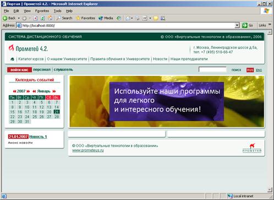274x200 pixels.
Task: Click the site search input field
Action: pos(212,70)
